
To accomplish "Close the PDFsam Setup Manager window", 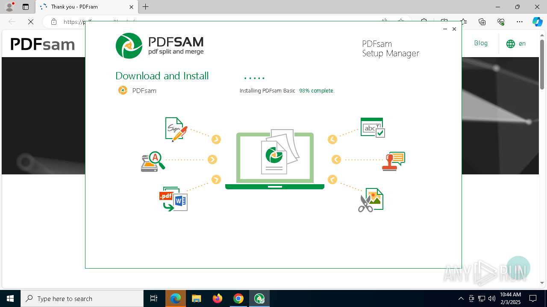I will point(454,29).
